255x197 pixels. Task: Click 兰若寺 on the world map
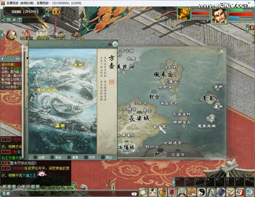[x=178, y=155]
